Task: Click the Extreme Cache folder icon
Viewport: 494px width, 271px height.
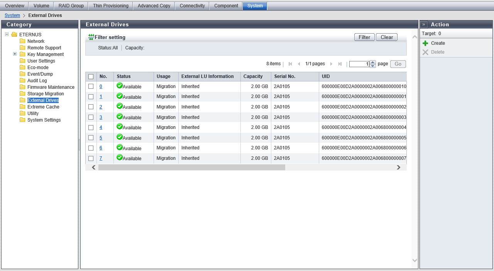Action: (x=22, y=107)
